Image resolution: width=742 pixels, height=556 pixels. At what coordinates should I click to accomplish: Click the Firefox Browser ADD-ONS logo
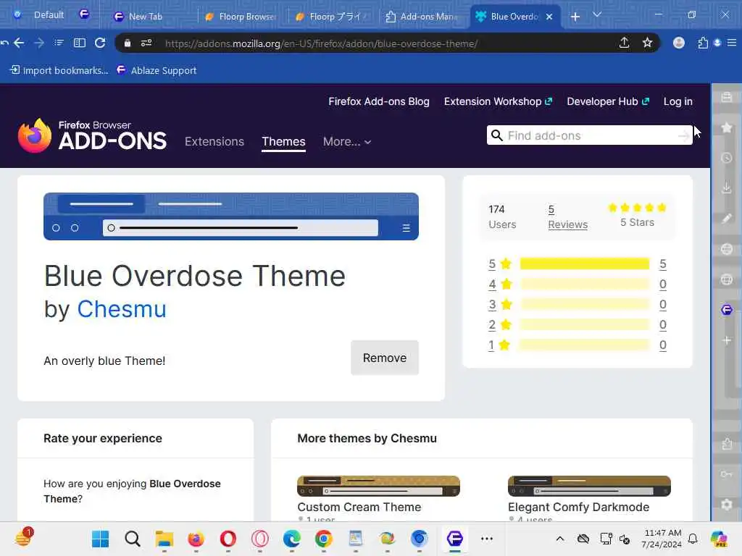92,135
